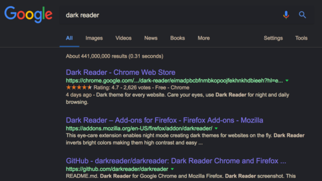
Task: Open search Settings
Action: click(x=273, y=38)
